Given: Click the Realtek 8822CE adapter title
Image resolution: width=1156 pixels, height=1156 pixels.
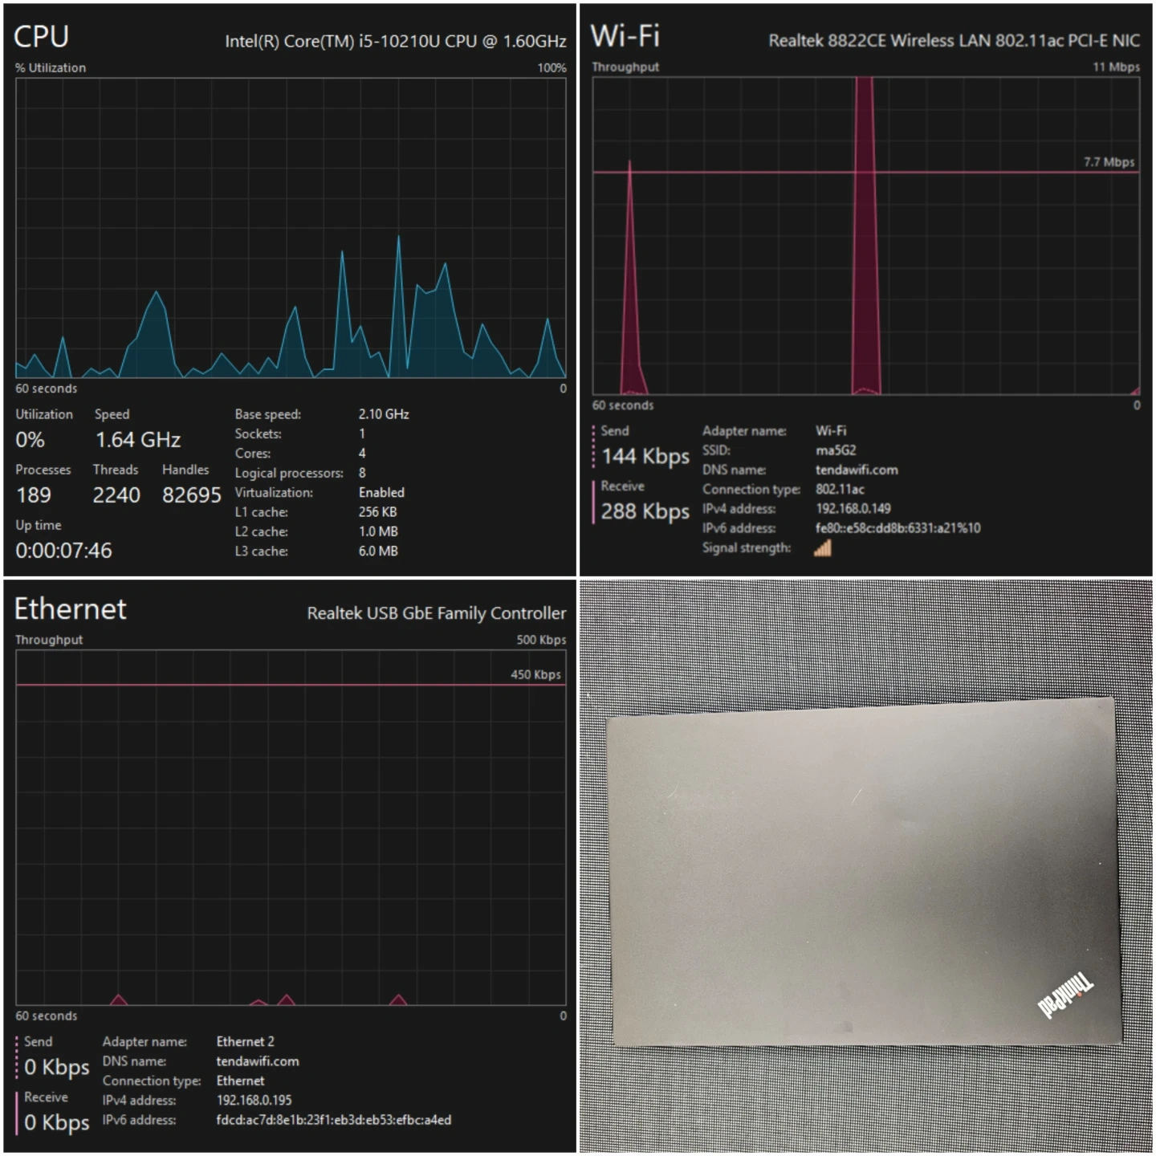Looking at the screenshot, I should click(x=954, y=41).
